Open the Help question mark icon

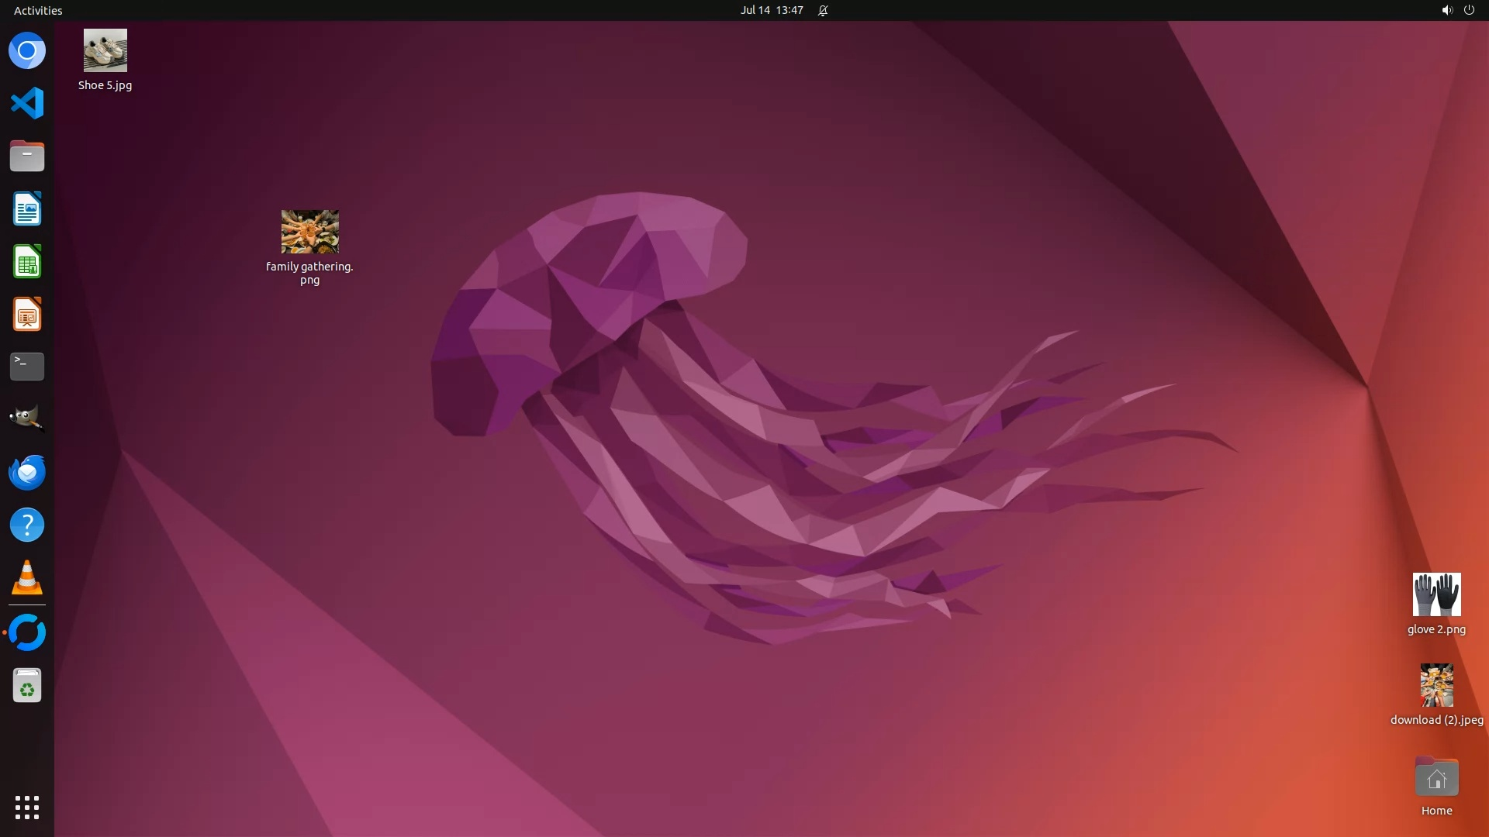[27, 525]
